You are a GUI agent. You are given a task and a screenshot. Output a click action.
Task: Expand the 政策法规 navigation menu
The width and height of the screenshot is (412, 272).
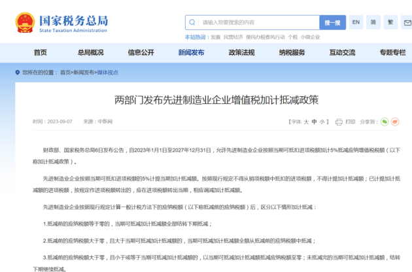(241, 52)
